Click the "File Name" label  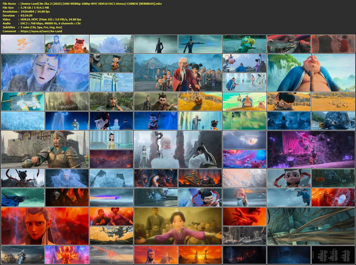pyautogui.click(x=9, y=4)
